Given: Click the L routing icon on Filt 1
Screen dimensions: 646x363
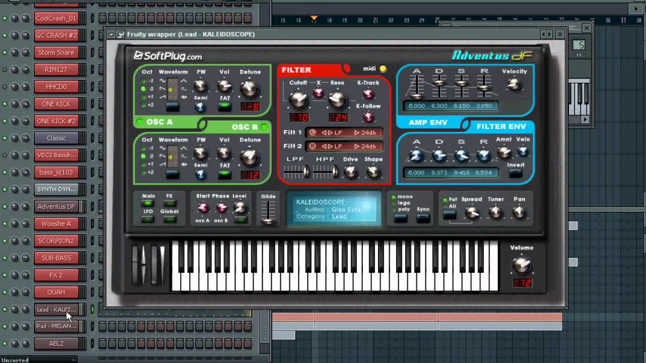Looking at the screenshot, I should point(312,133).
